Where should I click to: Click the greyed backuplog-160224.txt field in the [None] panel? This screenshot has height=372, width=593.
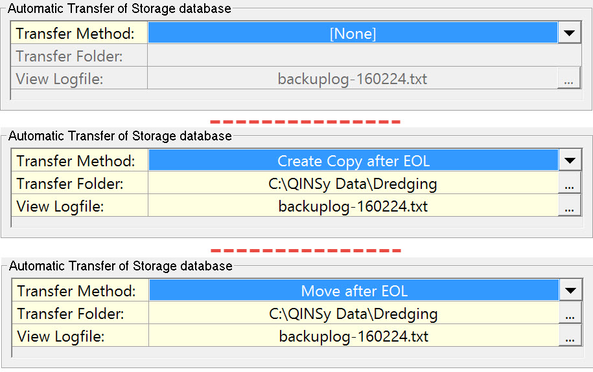pyautogui.click(x=352, y=80)
